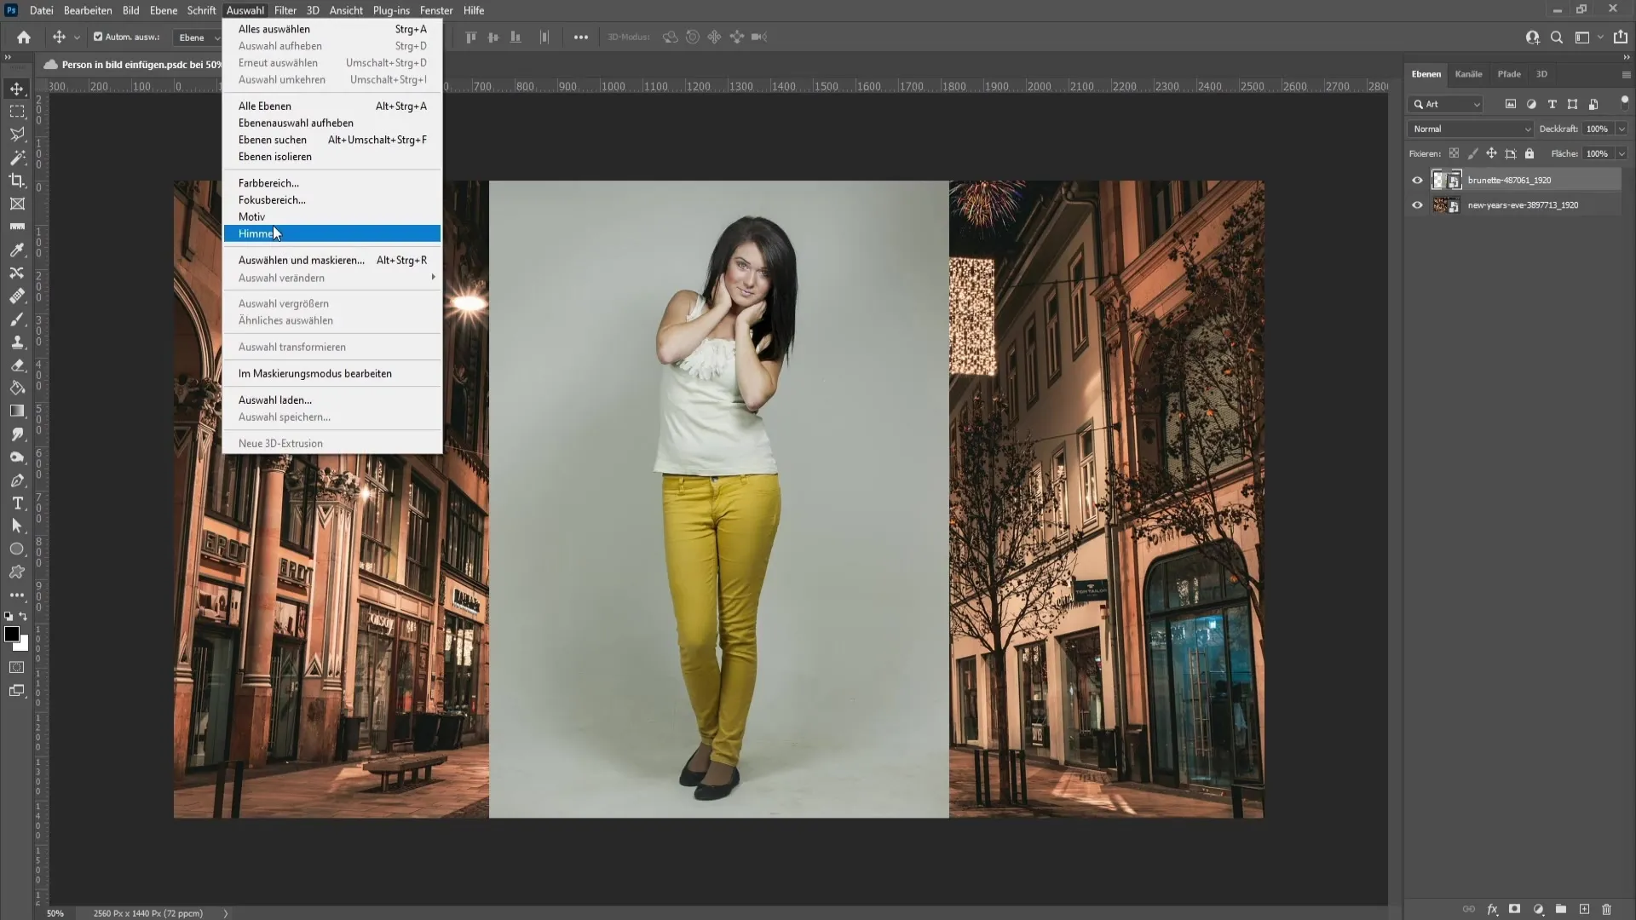
Task: Select the Move tool in toolbar
Action: [17, 89]
